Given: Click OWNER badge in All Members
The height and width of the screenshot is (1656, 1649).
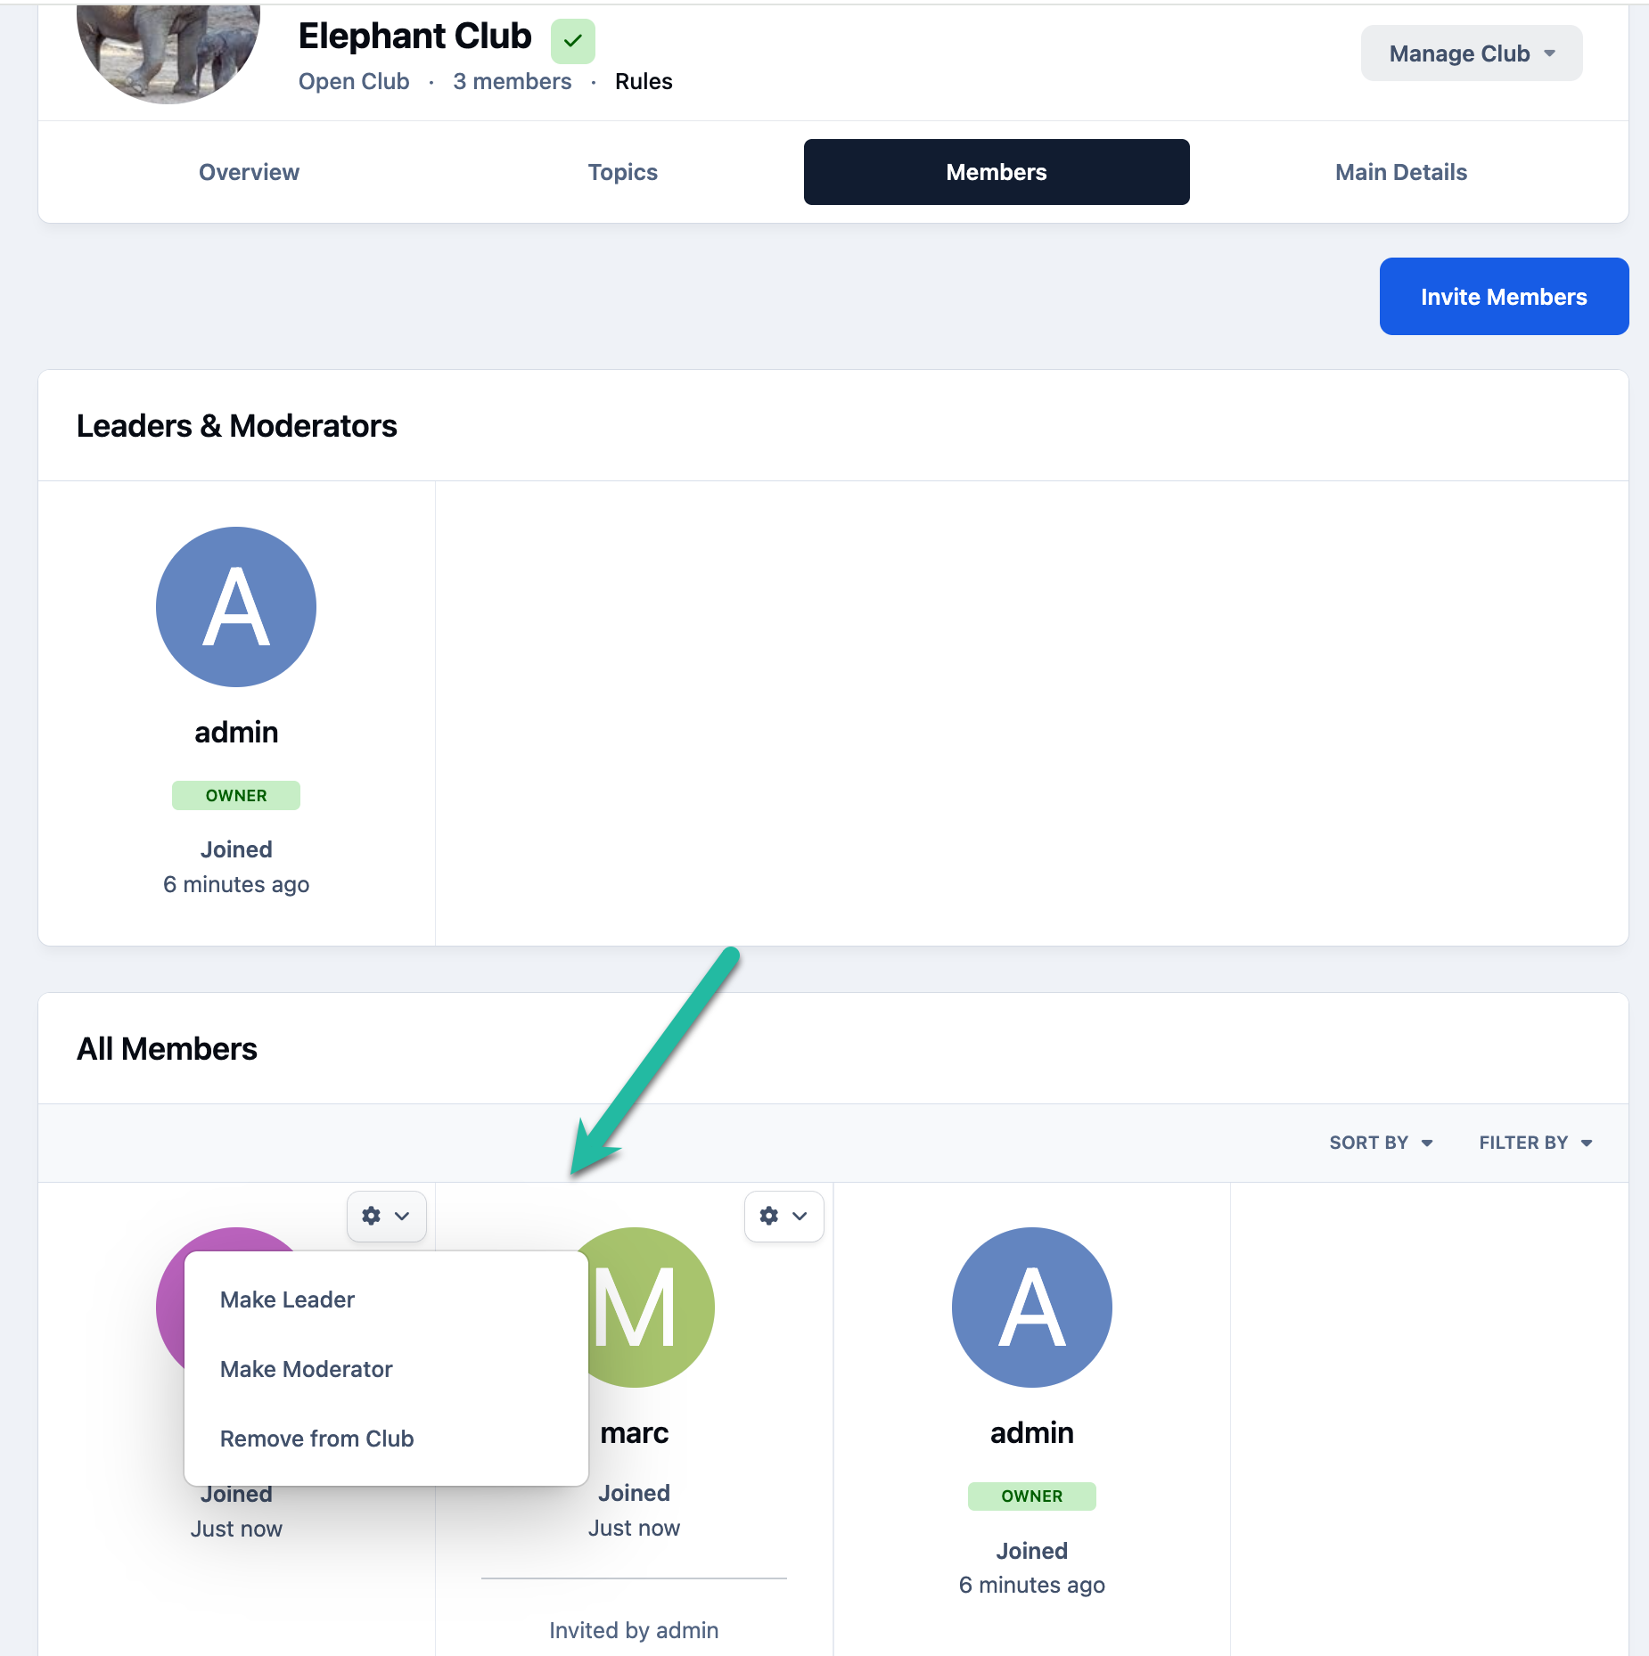Looking at the screenshot, I should pyautogui.click(x=1032, y=1496).
